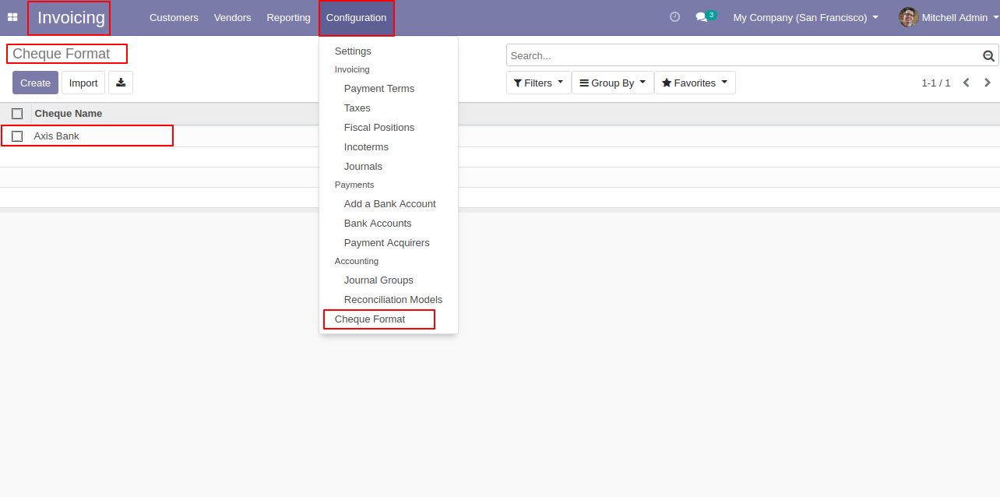Click the Import button
Screen dimensions: 1000x497
click(83, 83)
